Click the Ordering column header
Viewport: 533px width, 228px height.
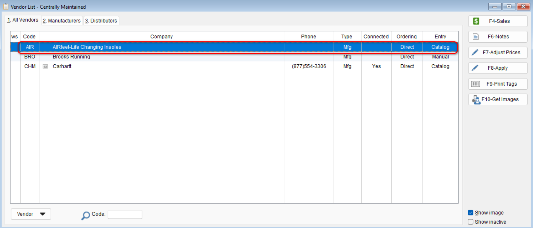pyautogui.click(x=407, y=37)
